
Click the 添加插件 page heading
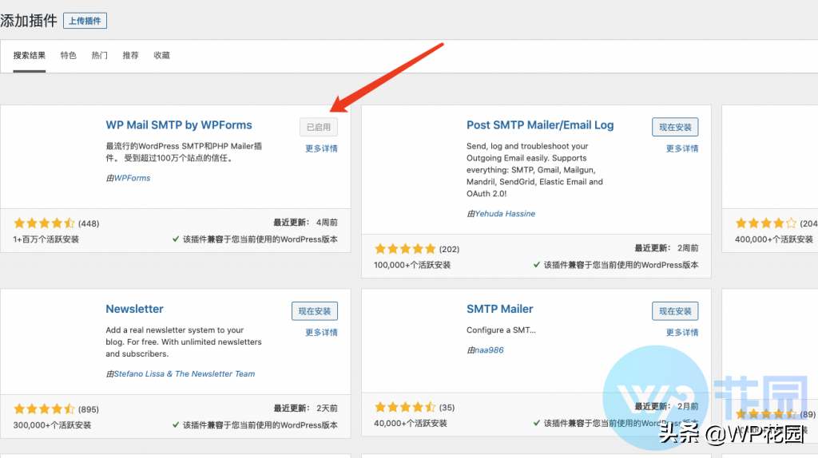click(28, 21)
